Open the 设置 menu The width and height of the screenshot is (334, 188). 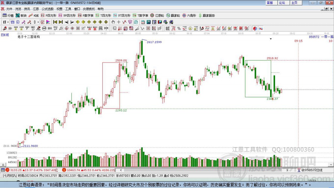pyautogui.click(x=59, y=9)
